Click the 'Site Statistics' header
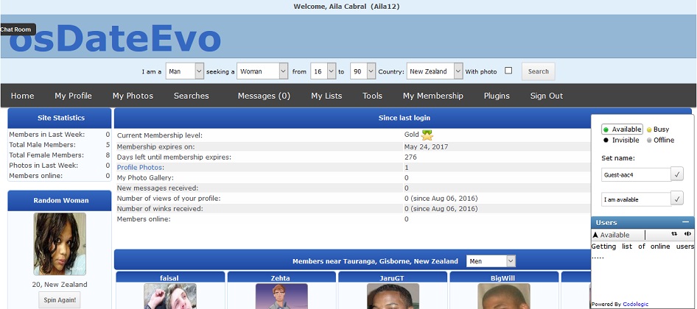The image size is (697, 309). 61,118
